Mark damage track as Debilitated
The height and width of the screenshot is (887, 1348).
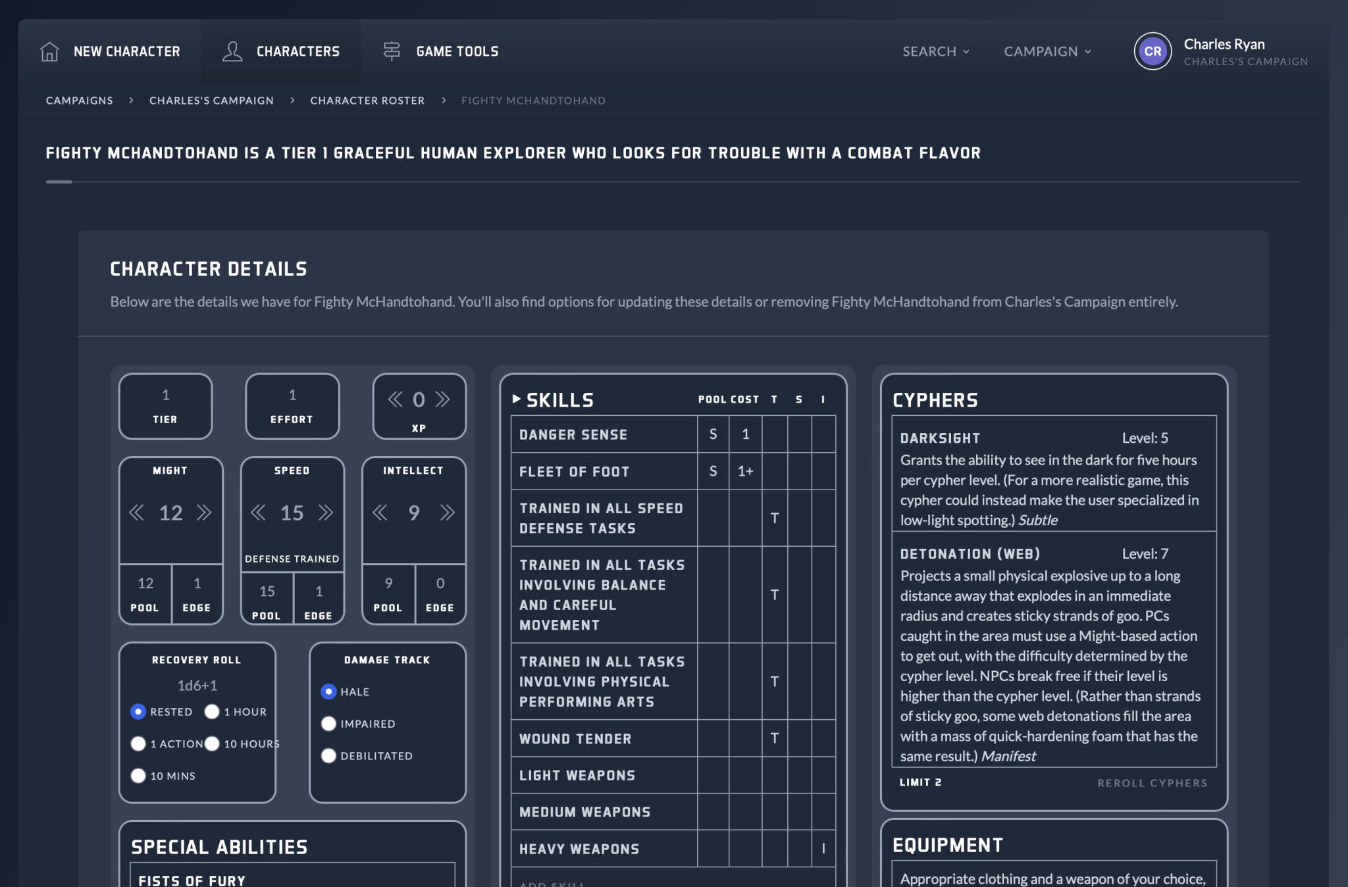[x=328, y=755]
